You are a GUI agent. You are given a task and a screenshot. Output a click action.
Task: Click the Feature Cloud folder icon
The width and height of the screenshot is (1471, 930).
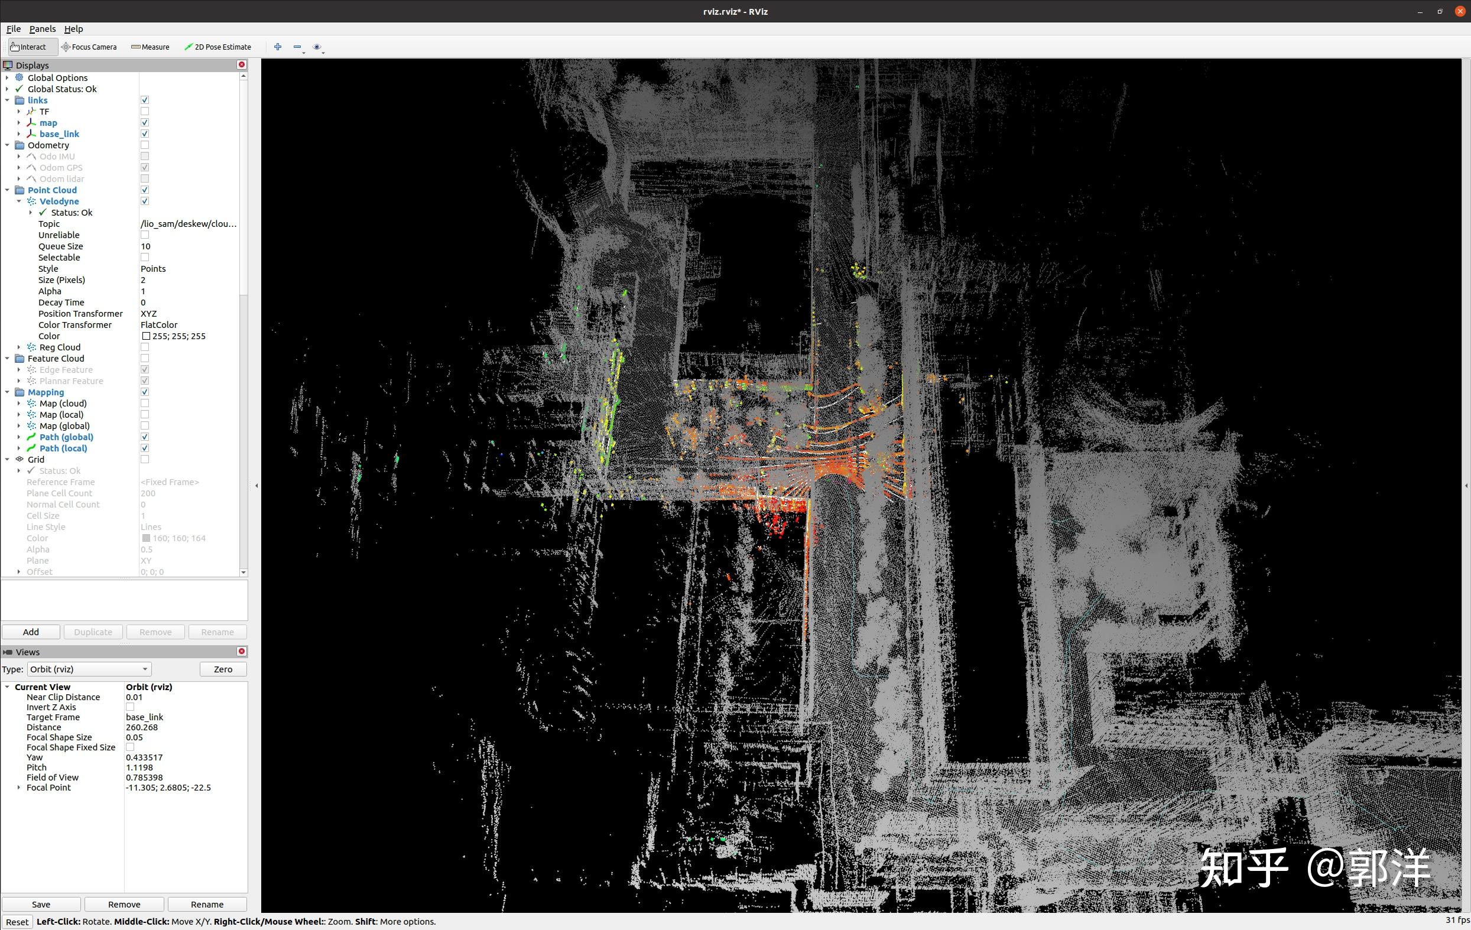[20, 359]
